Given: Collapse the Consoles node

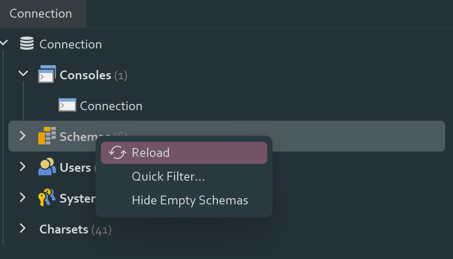Looking at the screenshot, I should (23, 74).
